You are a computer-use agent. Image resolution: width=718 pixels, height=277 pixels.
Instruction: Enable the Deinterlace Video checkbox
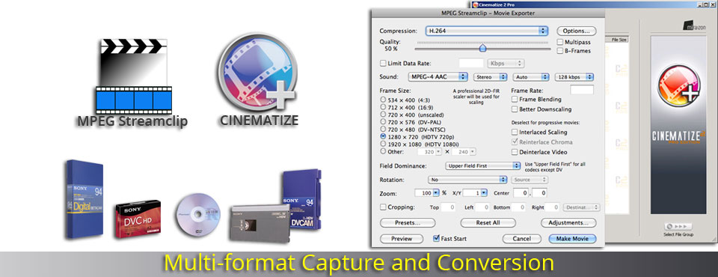pyautogui.click(x=515, y=152)
